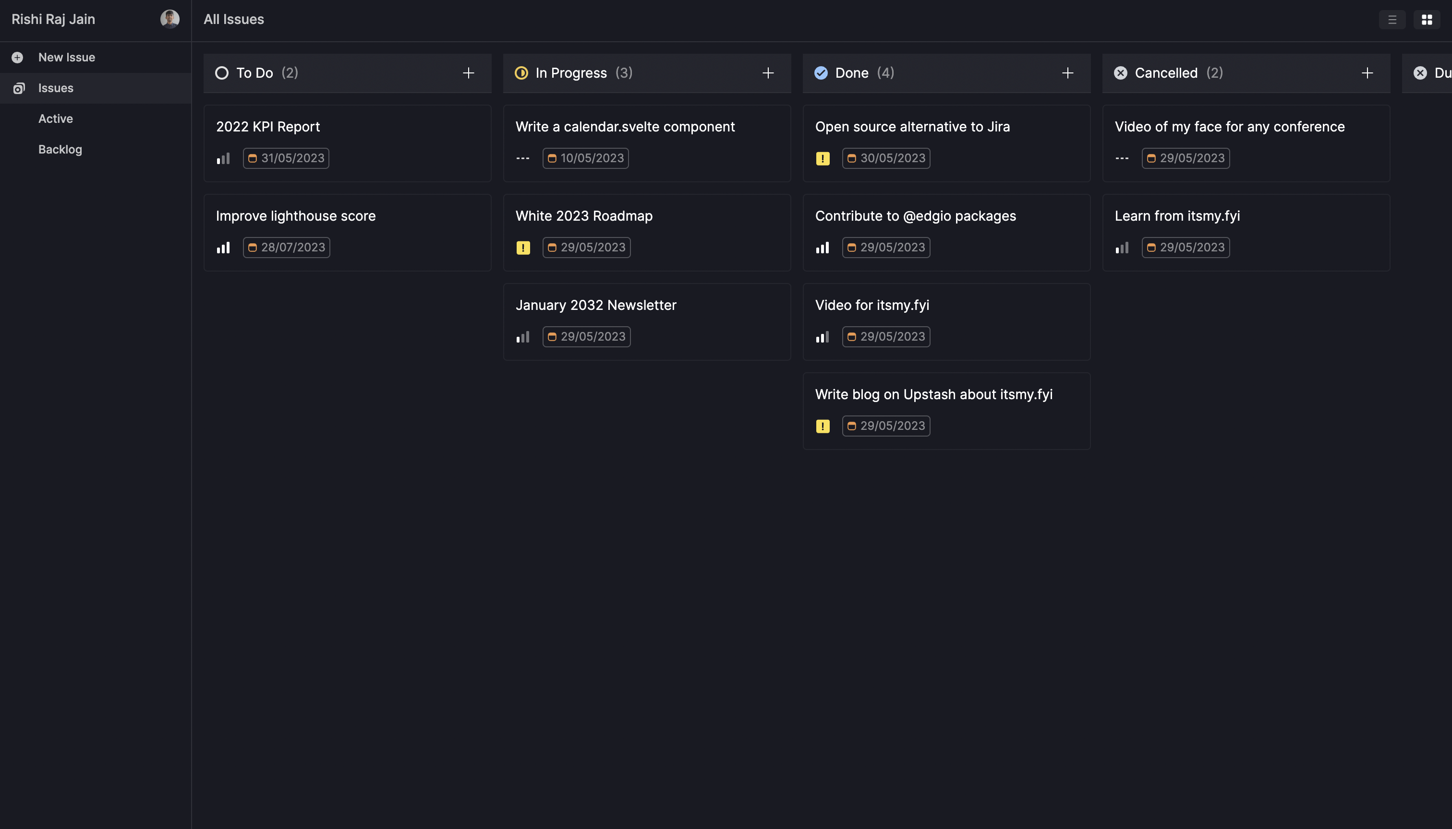Click the priority bars icon on 2022 KPI Report
This screenshot has height=829, width=1452.
(223, 158)
